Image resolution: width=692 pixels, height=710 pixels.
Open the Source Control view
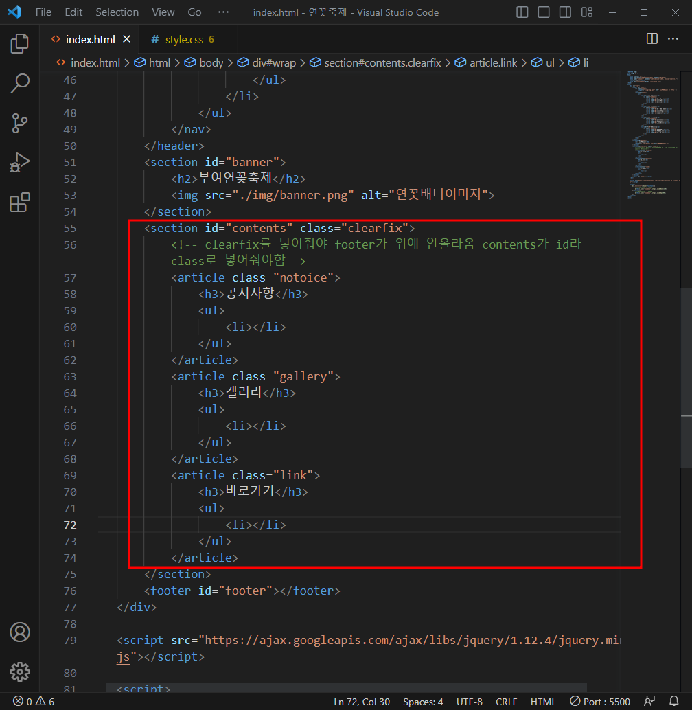(19, 123)
